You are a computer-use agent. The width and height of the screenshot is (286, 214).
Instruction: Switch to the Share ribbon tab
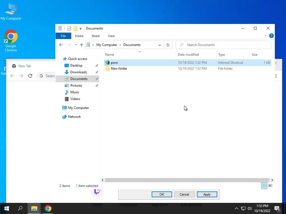point(96,36)
